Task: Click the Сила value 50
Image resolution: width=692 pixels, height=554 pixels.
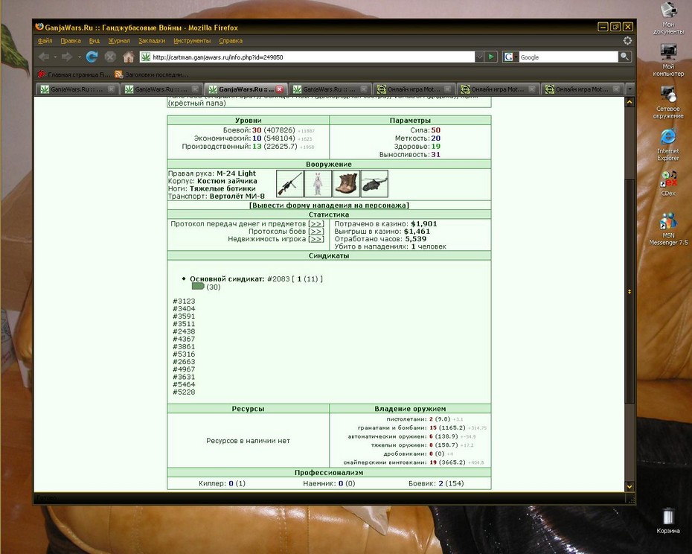Action: pyautogui.click(x=435, y=130)
